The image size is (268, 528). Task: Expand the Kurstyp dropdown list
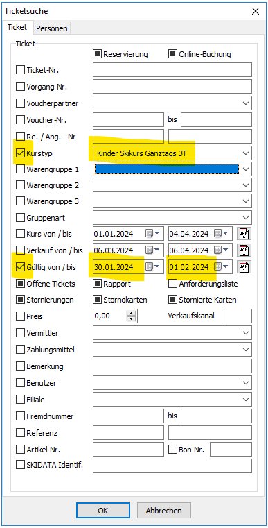245,153
